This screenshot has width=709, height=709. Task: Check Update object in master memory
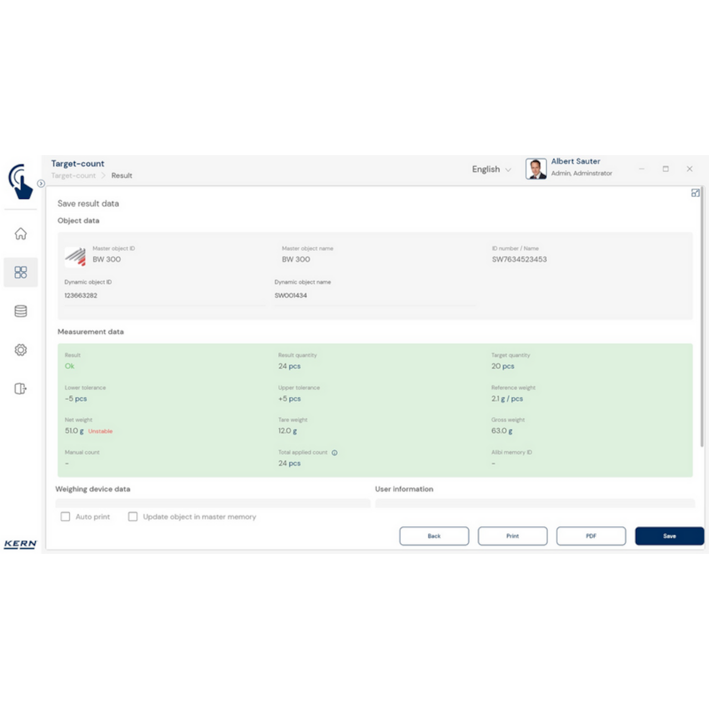click(x=133, y=516)
